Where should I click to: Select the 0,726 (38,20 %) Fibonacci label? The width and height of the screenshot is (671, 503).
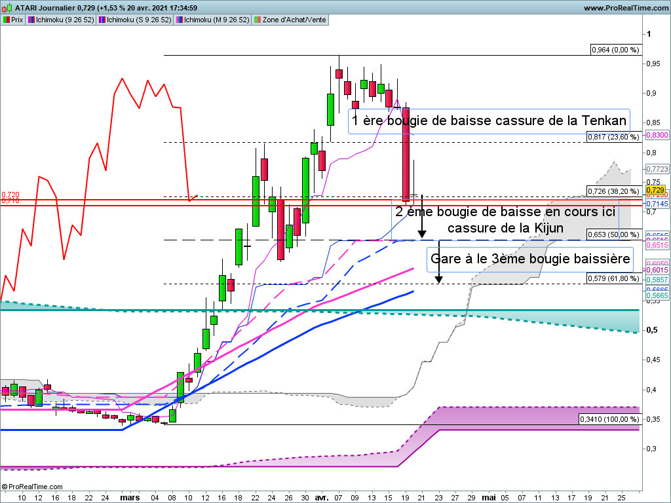click(x=613, y=191)
